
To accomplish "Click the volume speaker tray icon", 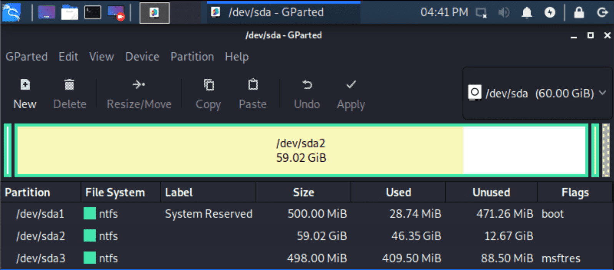I will (504, 13).
